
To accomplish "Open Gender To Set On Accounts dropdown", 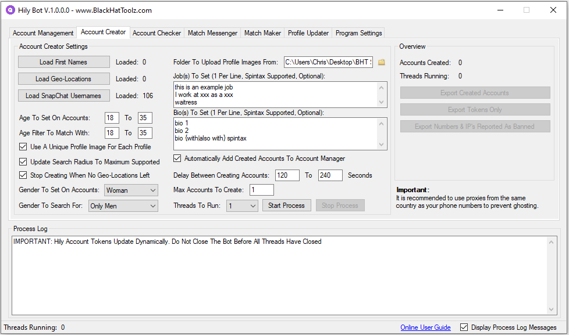I will pyautogui.click(x=131, y=190).
